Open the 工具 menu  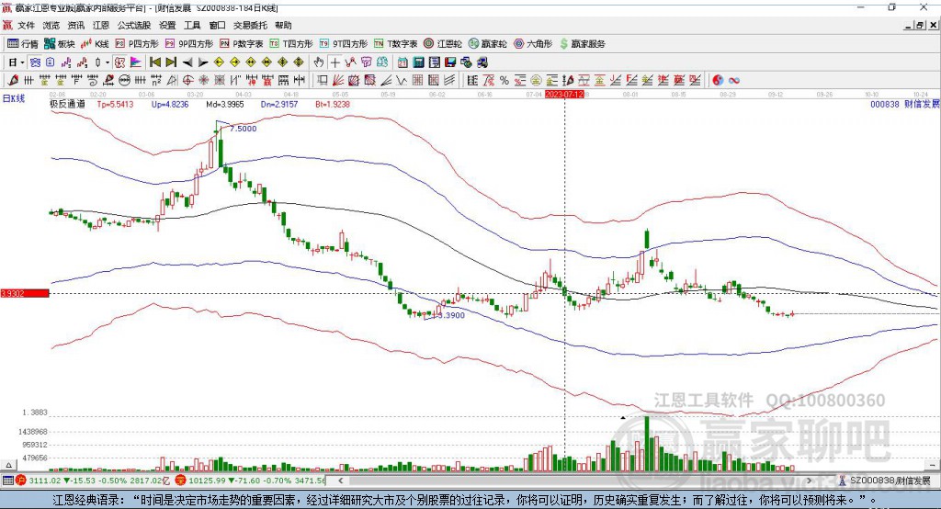click(x=192, y=25)
